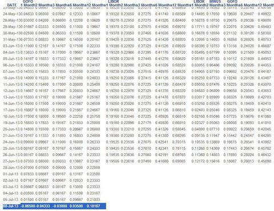Viewport: 274px width, 211px height.
Task: Select the 14-Jun-13 date cell
Action: (x=11, y=103)
